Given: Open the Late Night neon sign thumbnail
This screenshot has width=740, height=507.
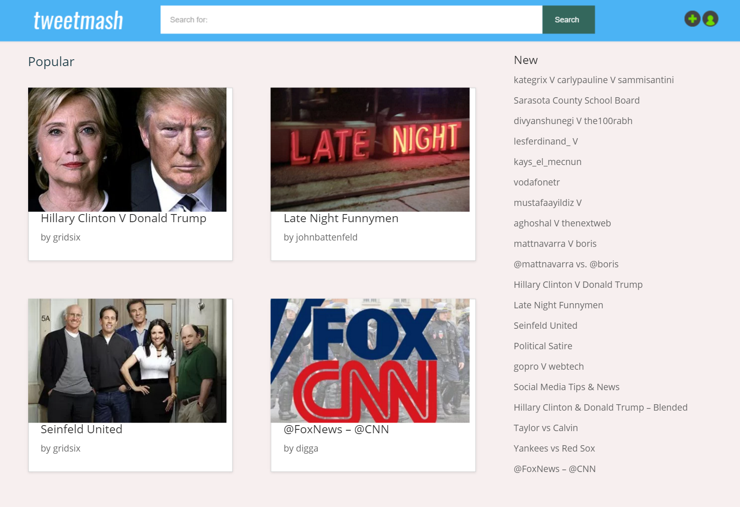Looking at the screenshot, I should click(x=370, y=150).
